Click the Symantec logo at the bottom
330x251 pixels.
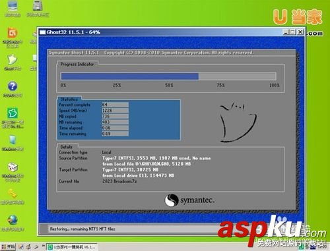point(189,200)
